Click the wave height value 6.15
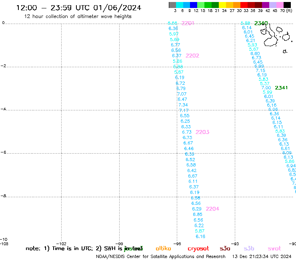Screen dimensions: 296x260 (x=277, y=122)
